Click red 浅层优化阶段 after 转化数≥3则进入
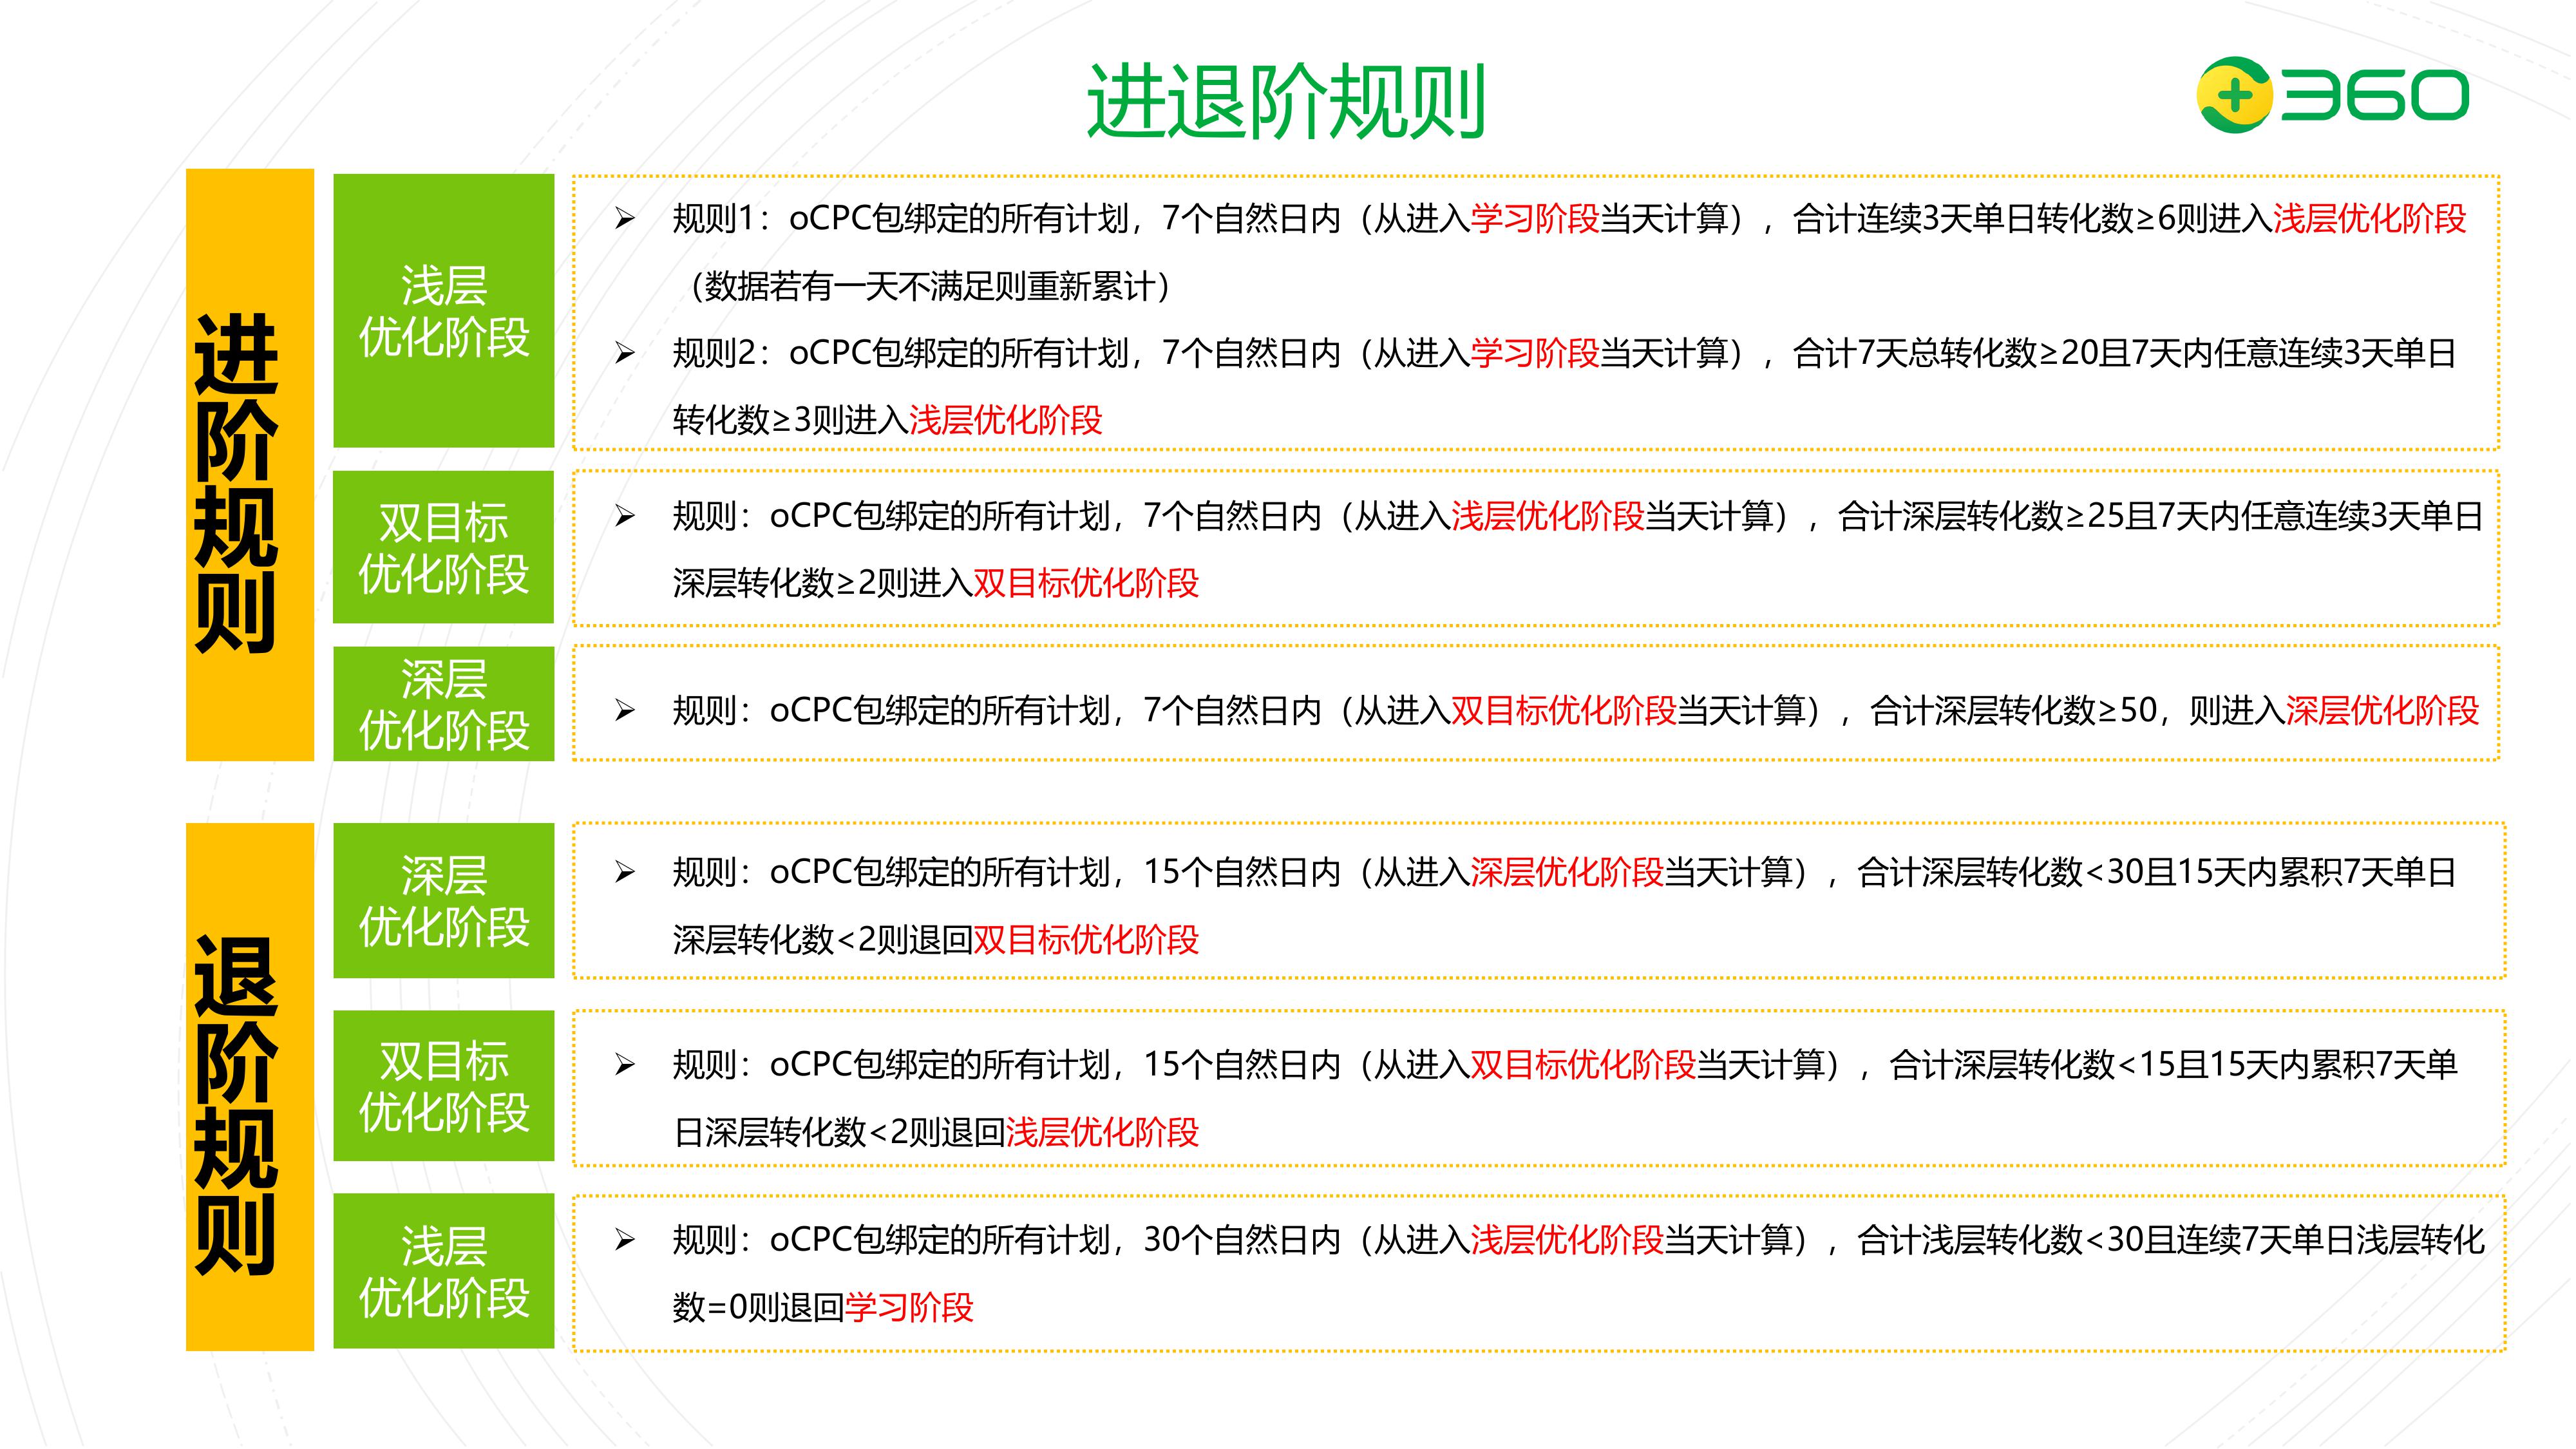The image size is (2576, 1449). pyautogui.click(x=1005, y=420)
